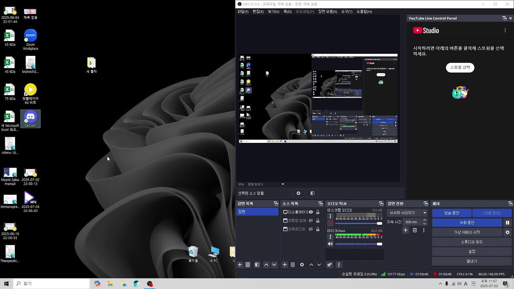Open YouTube Studio three-dot menu
The image size is (514, 289).
[x=505, y=31]
